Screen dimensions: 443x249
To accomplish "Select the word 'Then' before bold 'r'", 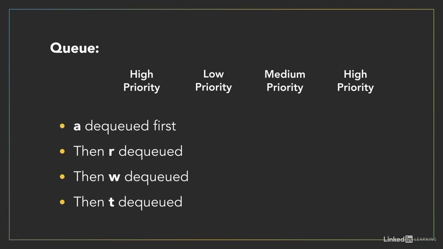I will 89,151.
